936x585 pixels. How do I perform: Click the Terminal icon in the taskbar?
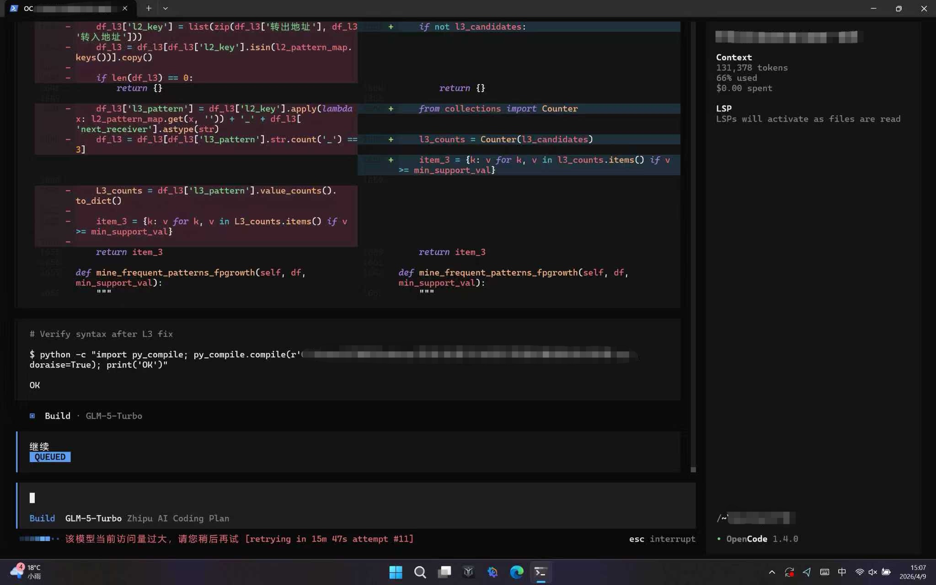pyautogui.click(x=540, y=572)
